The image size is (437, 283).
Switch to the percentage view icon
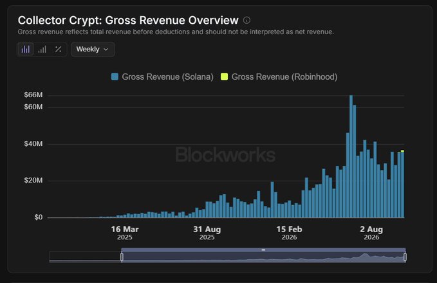tap(58, 50)
